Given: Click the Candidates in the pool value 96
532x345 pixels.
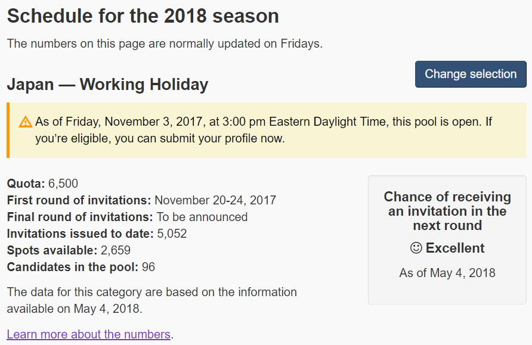Looking at the screenshot, I should pos(149,267).
